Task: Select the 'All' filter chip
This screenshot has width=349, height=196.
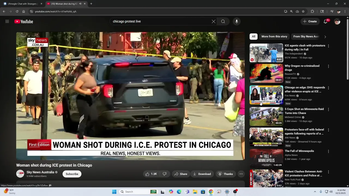Action: pyautogui.click(x=254, y=36)
